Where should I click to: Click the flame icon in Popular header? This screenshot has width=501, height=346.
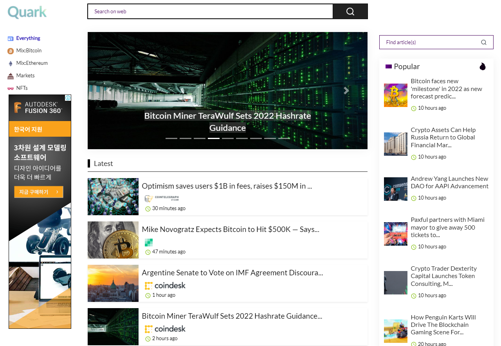click(x=483, y=66)
